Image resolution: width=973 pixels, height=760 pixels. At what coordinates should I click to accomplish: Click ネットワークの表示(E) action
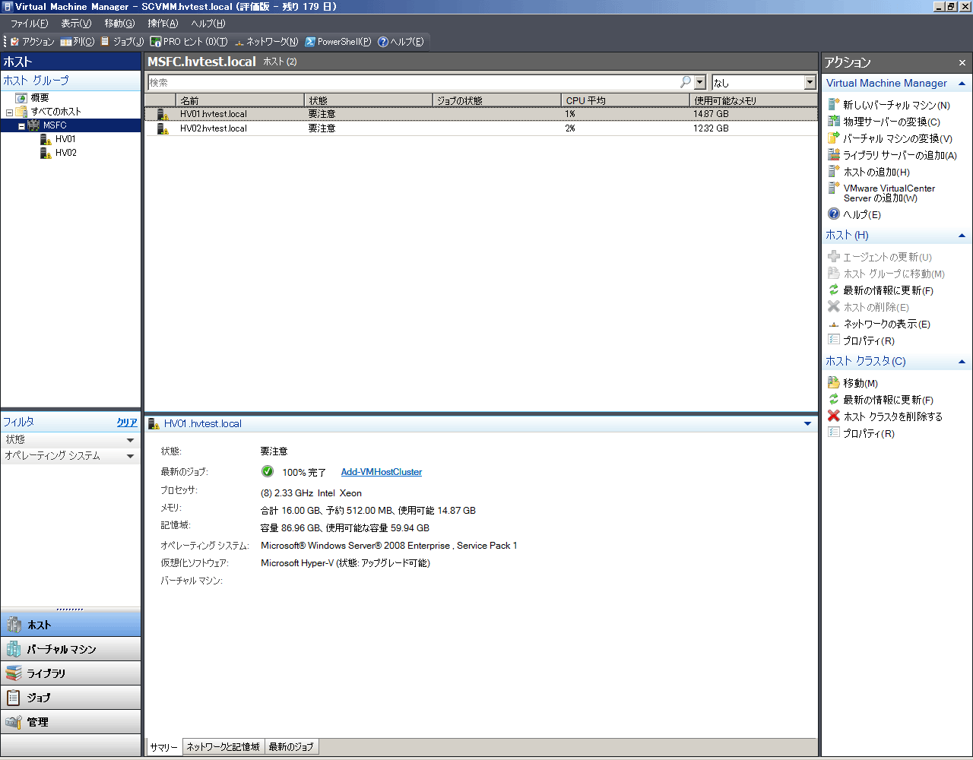click(x=879, y=324)
